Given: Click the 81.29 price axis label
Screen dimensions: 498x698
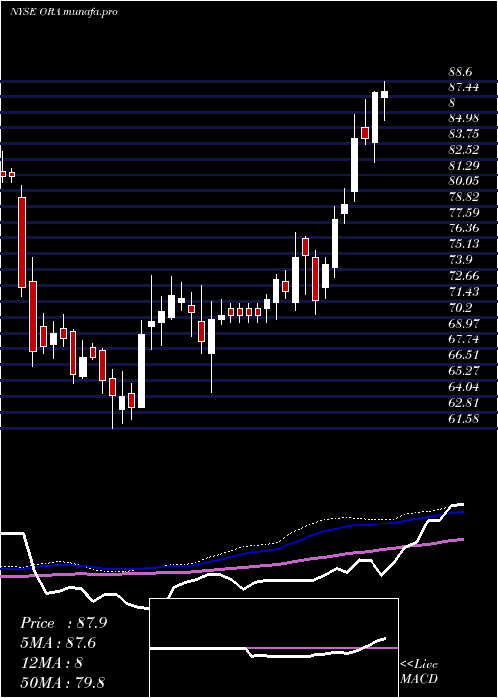Looking at the screenshot, I should 463,166.
